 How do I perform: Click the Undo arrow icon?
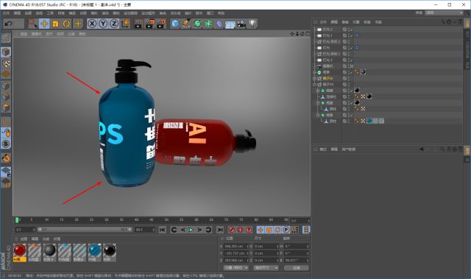pyautogui.click(x=9, y=24)
